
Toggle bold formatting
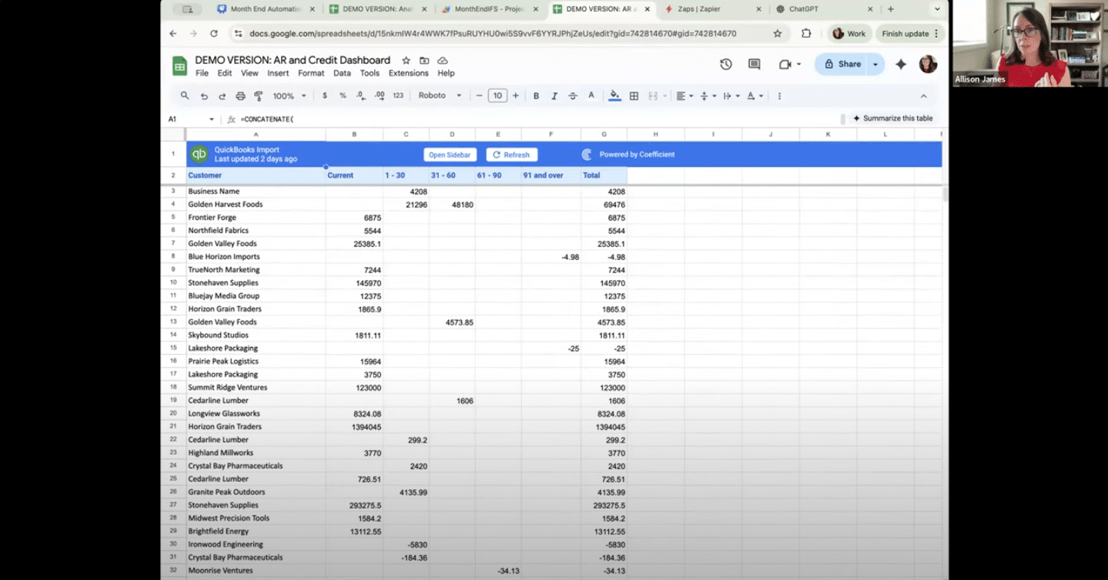click(536, 96)
